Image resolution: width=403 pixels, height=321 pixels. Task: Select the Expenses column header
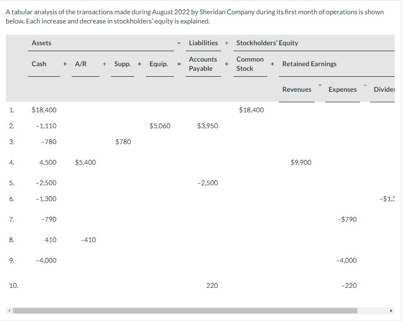[342, 89]
